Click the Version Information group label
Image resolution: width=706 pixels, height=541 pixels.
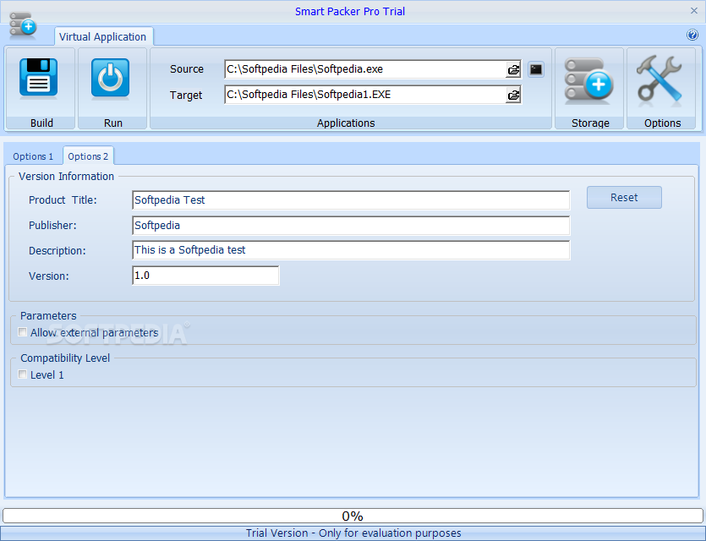66,177
